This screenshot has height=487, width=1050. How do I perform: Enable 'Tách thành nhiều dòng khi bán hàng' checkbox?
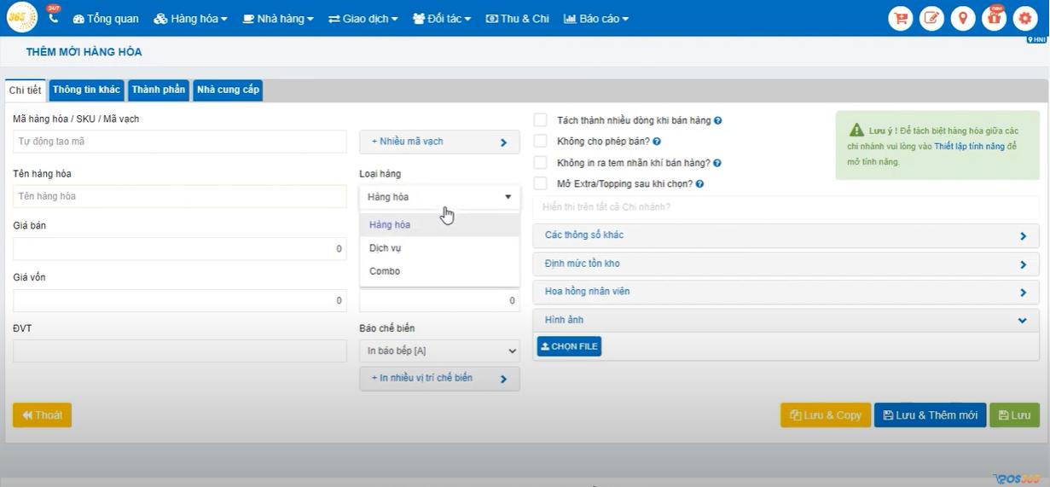pyautogui.click(x=540, y=120)
